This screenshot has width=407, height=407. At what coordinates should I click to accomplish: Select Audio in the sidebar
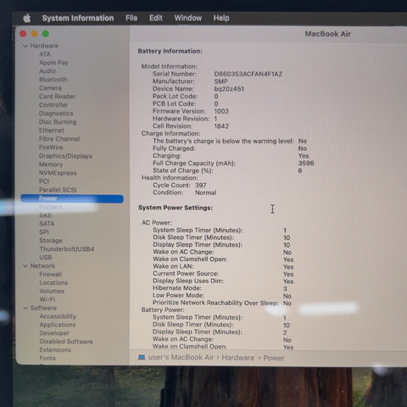click(x=47, y=71)
